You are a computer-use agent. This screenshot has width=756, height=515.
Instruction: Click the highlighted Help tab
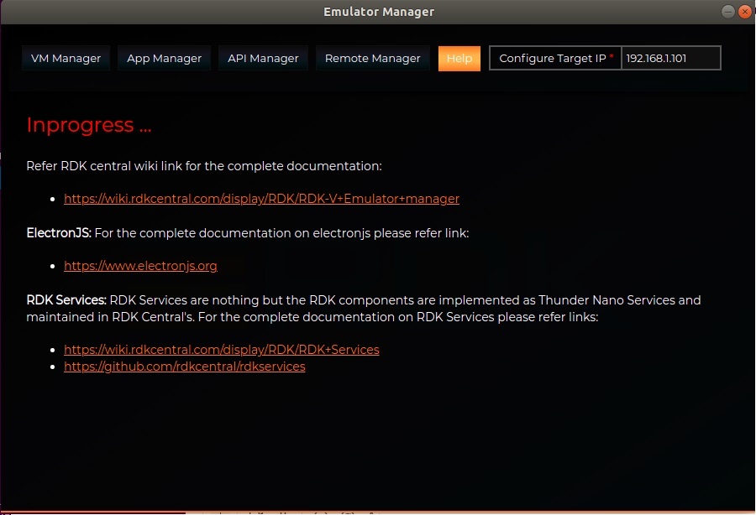pos(459,58)
